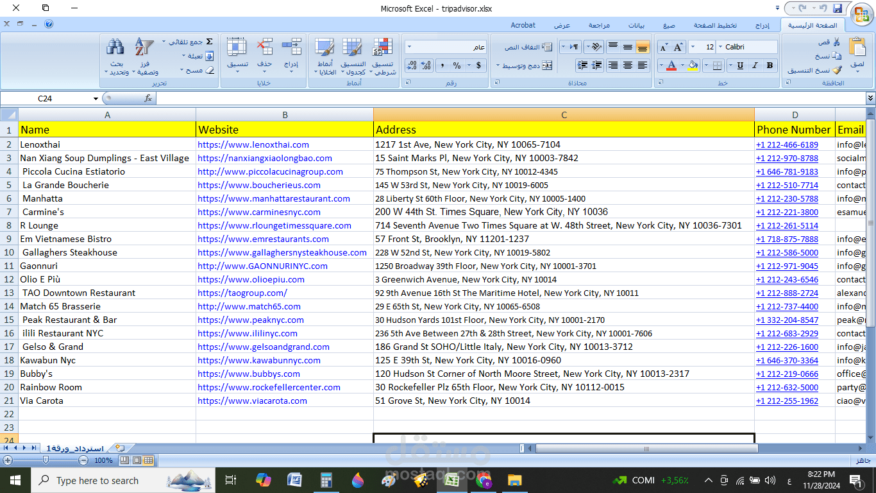Click the Fill (تعبئة) down-arrow icon
Screen dimensions: 876x493
coord(209,56)
